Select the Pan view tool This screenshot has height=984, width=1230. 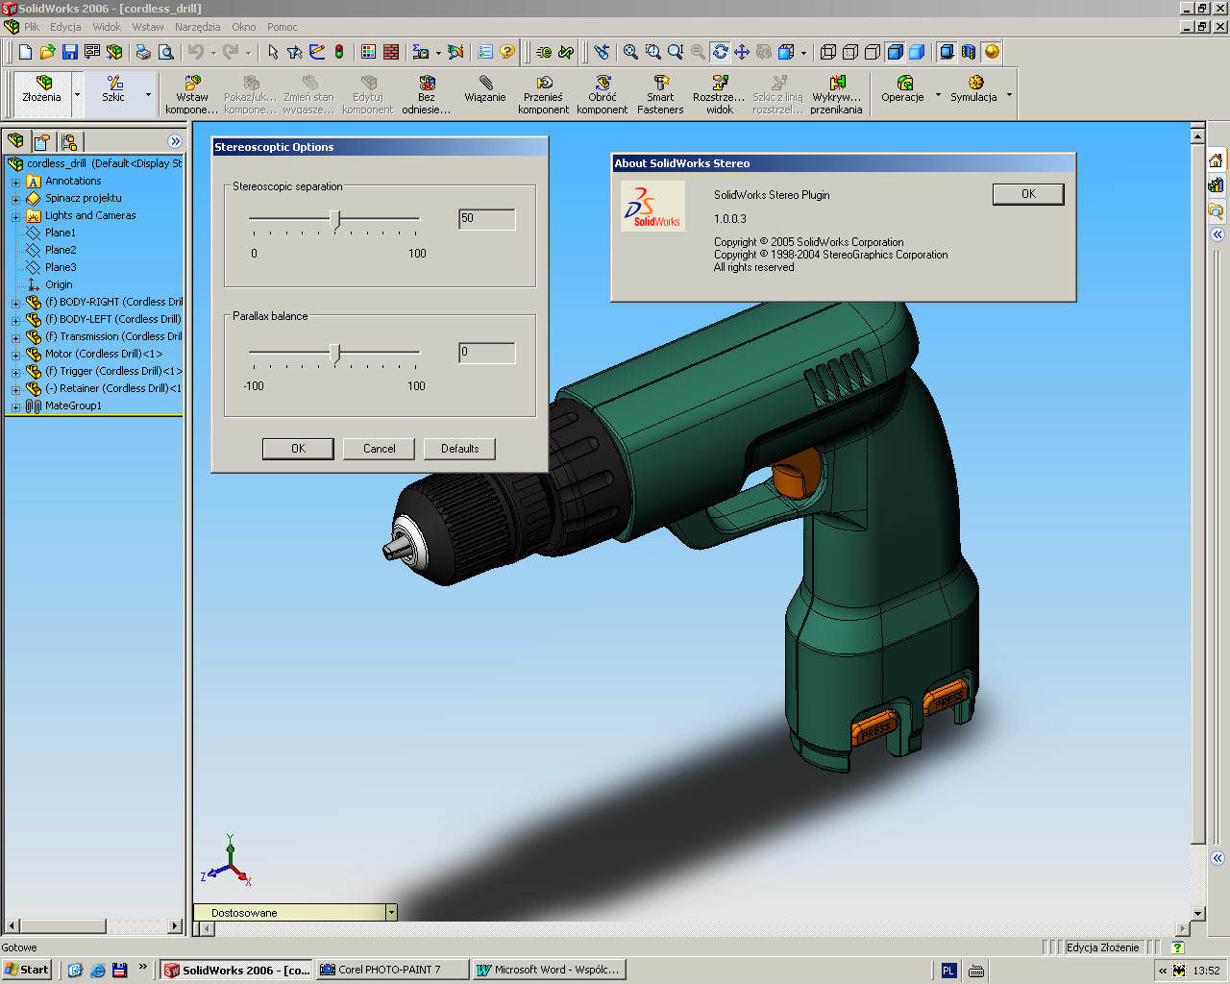coord(742,52)
